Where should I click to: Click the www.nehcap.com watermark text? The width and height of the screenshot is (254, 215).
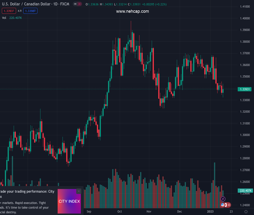132,11
